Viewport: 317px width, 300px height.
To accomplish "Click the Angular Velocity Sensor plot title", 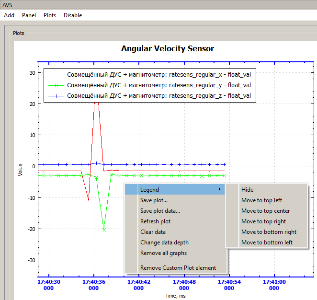I will (x=167, y=48).
